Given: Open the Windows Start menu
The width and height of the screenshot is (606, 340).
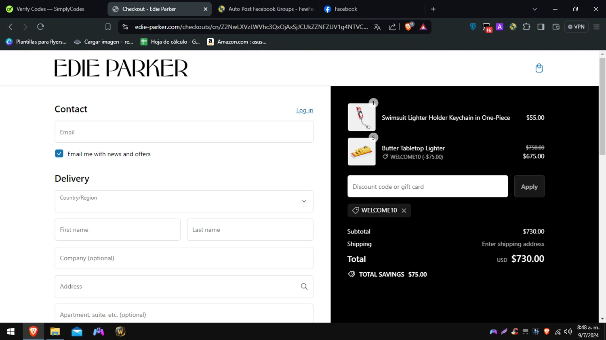Looking at the screenshot, I should 11,332.
